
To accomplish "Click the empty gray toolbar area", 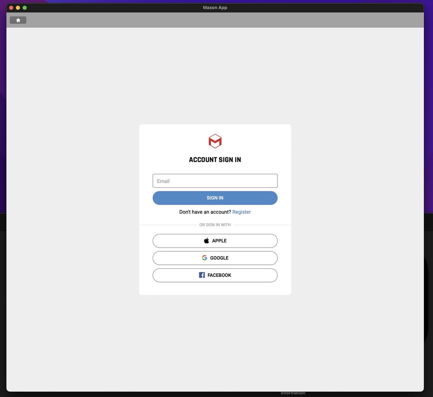I will coord(217,20).
